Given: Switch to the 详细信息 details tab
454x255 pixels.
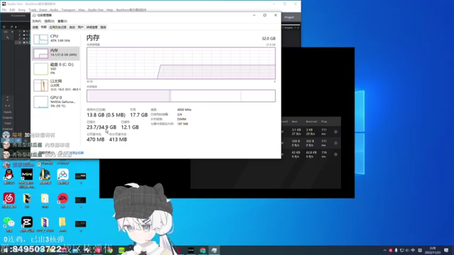Looking at the screenshot, I should (x=92, y=27).
